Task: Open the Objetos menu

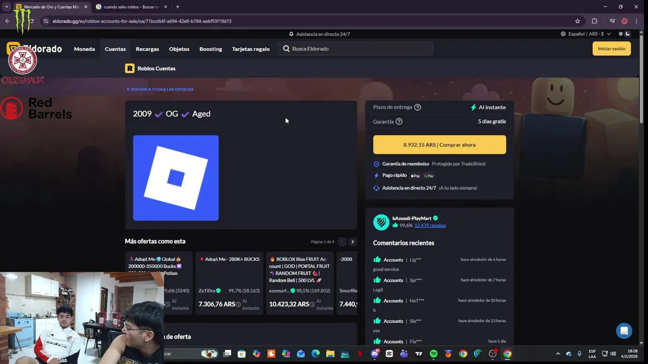Action: (x=179, y=49)
